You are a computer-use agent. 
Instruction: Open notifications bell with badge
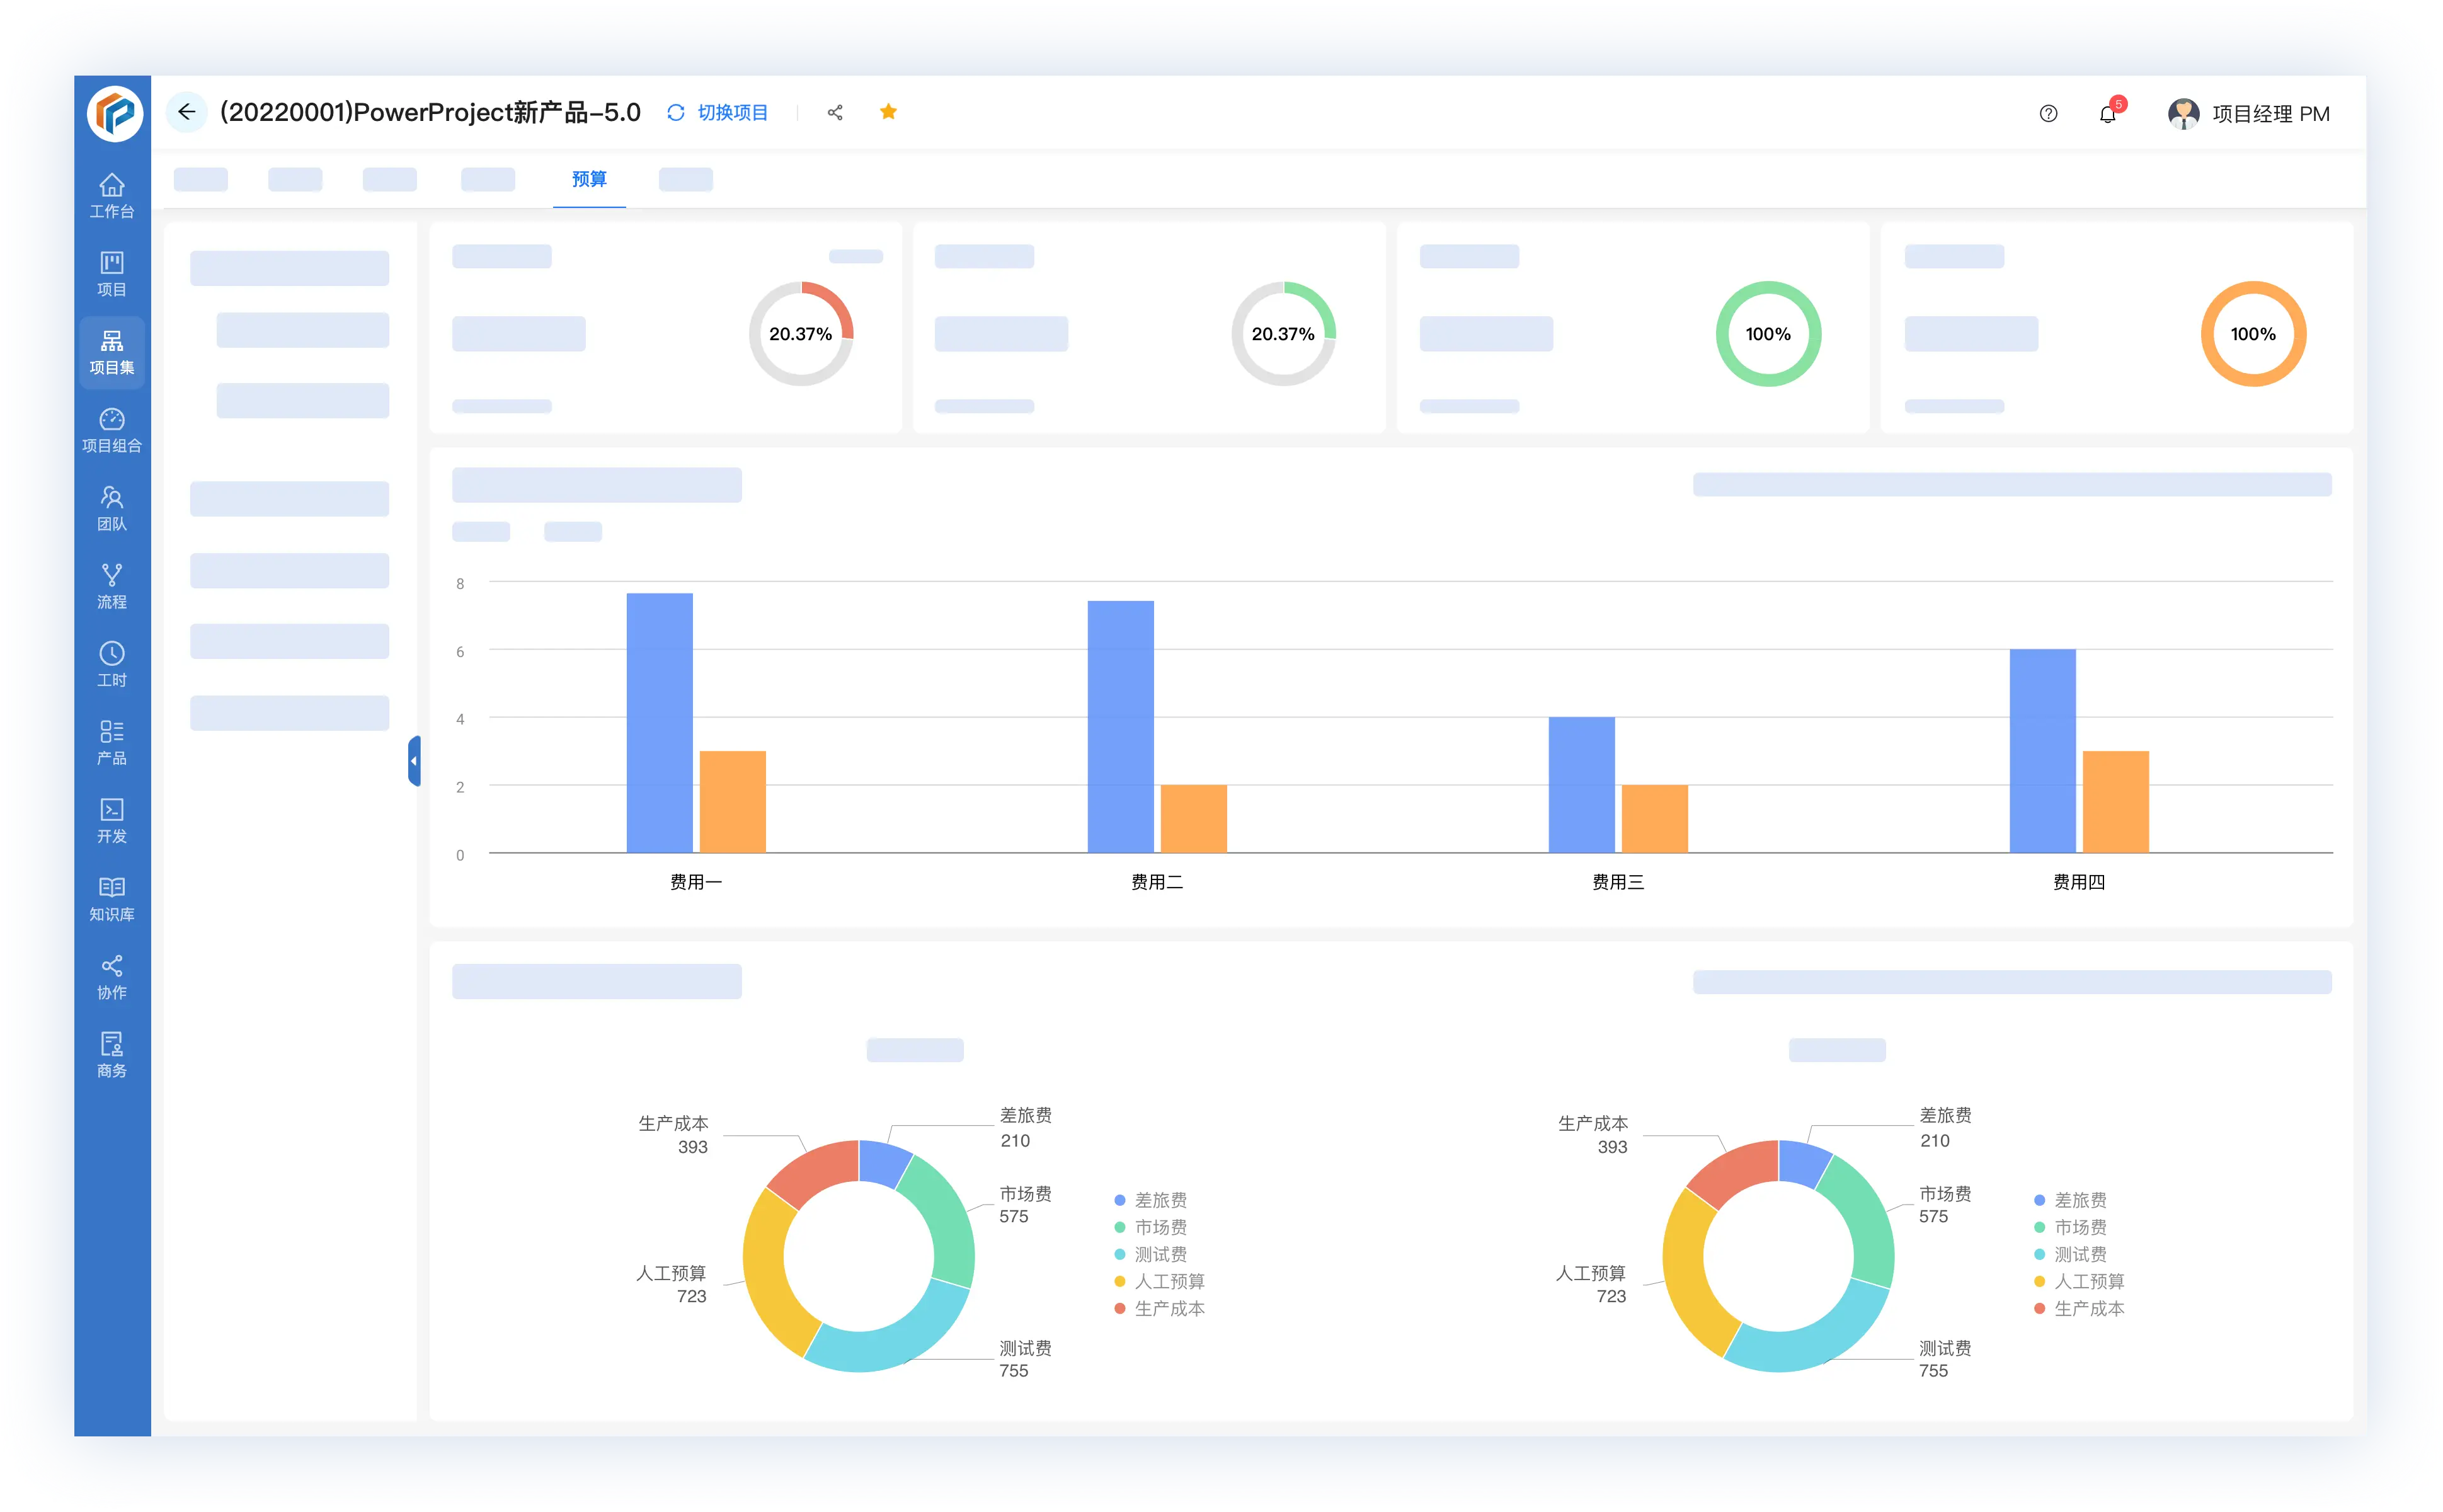coord(2108,114)
